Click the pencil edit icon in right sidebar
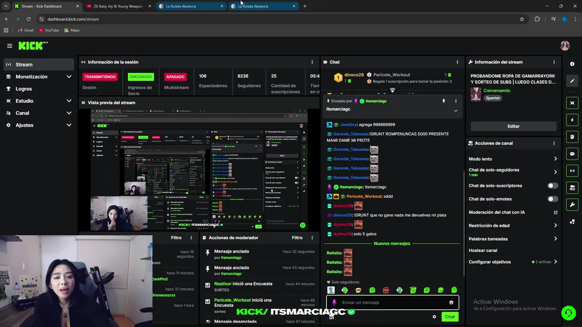The height and width of the screenshot is (327, 582). (572, 81)
